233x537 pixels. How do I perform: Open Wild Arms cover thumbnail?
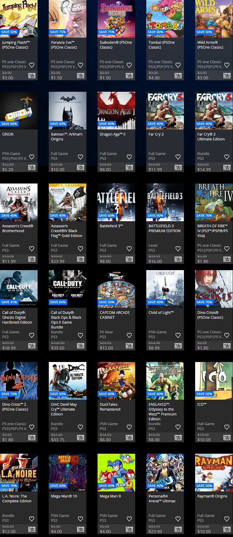click(x=214, y=19)
